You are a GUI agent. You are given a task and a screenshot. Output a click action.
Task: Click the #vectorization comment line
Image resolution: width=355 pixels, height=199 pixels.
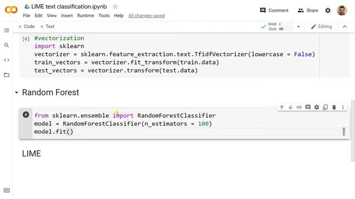pyautogui.click(x=59, y=38)
